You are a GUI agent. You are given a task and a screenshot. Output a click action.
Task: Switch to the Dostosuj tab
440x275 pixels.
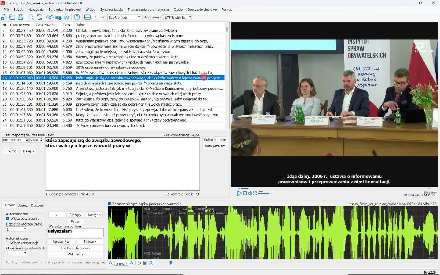(x=37, y=205)
